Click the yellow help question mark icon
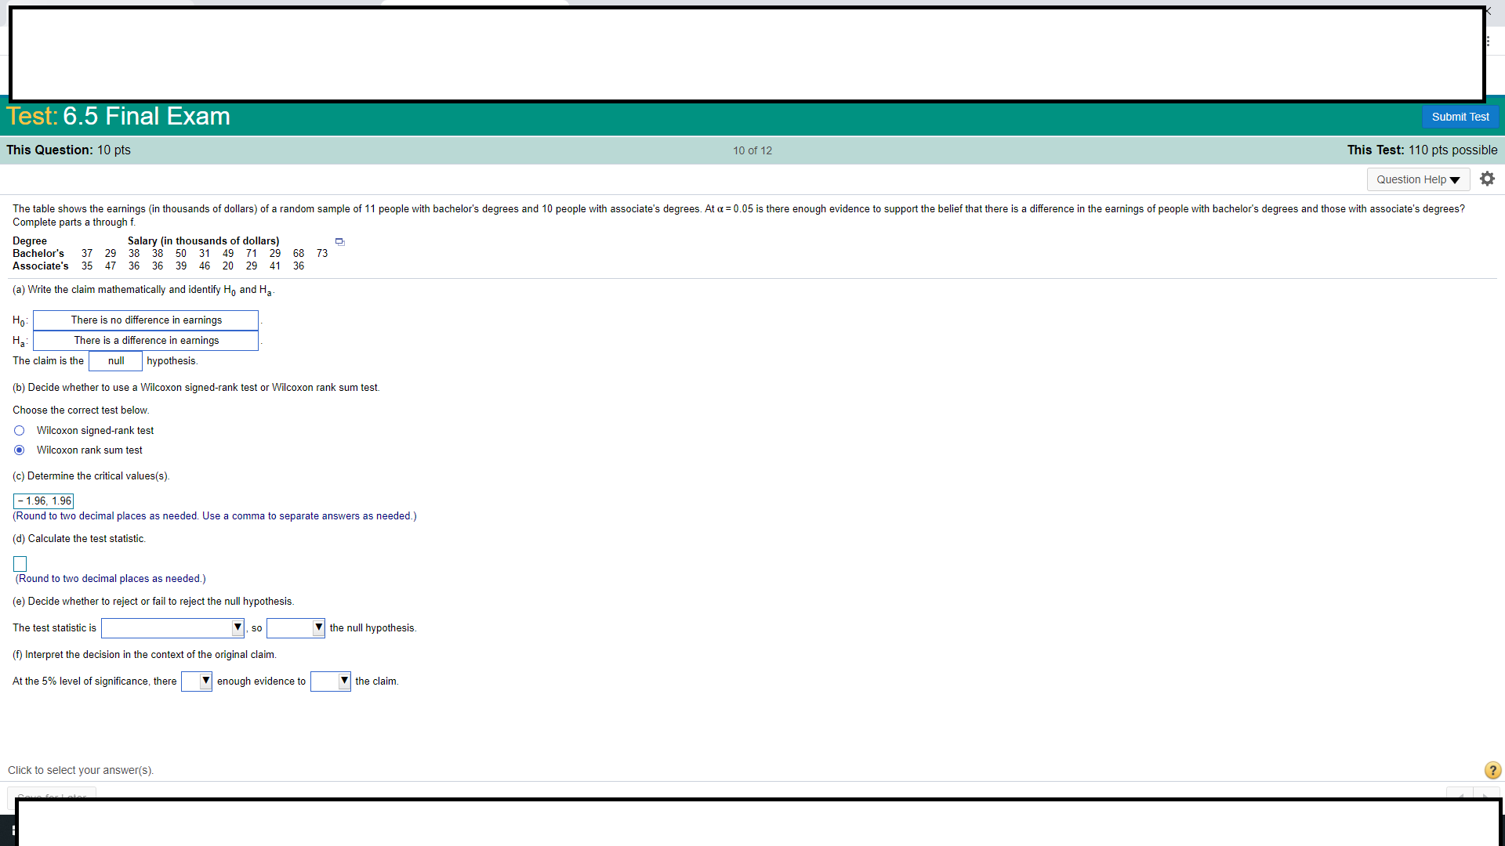Image resolution: width=1505 pixels, height=846 pixels. pos(1492,770)
